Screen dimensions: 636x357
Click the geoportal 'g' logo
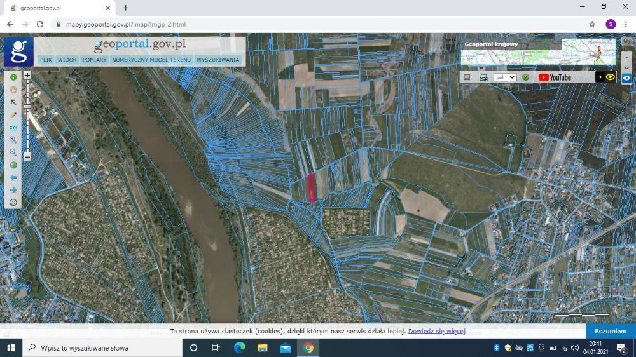(18, 52)
